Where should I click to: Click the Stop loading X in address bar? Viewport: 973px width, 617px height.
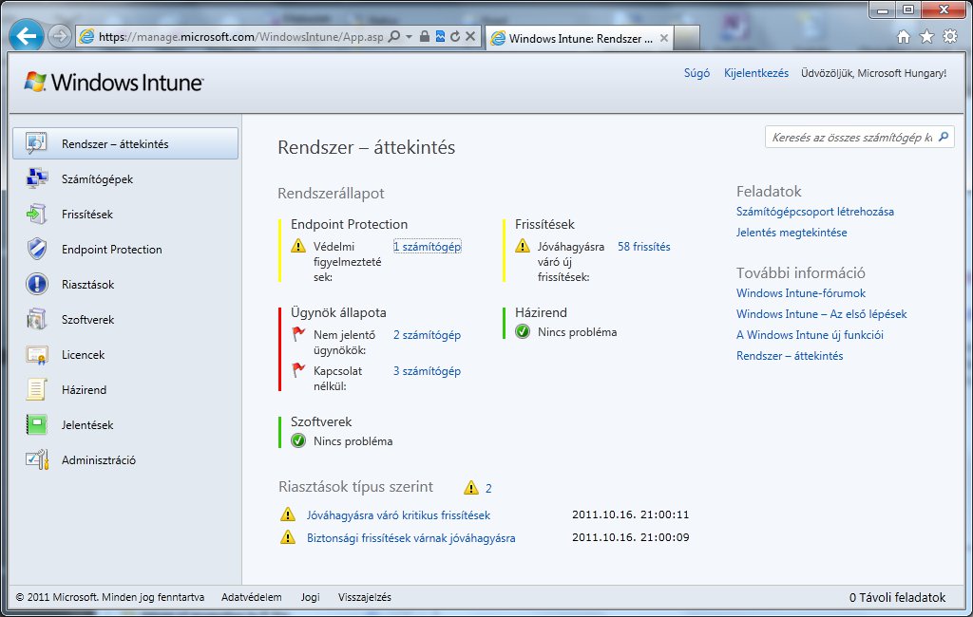[470, 37]
